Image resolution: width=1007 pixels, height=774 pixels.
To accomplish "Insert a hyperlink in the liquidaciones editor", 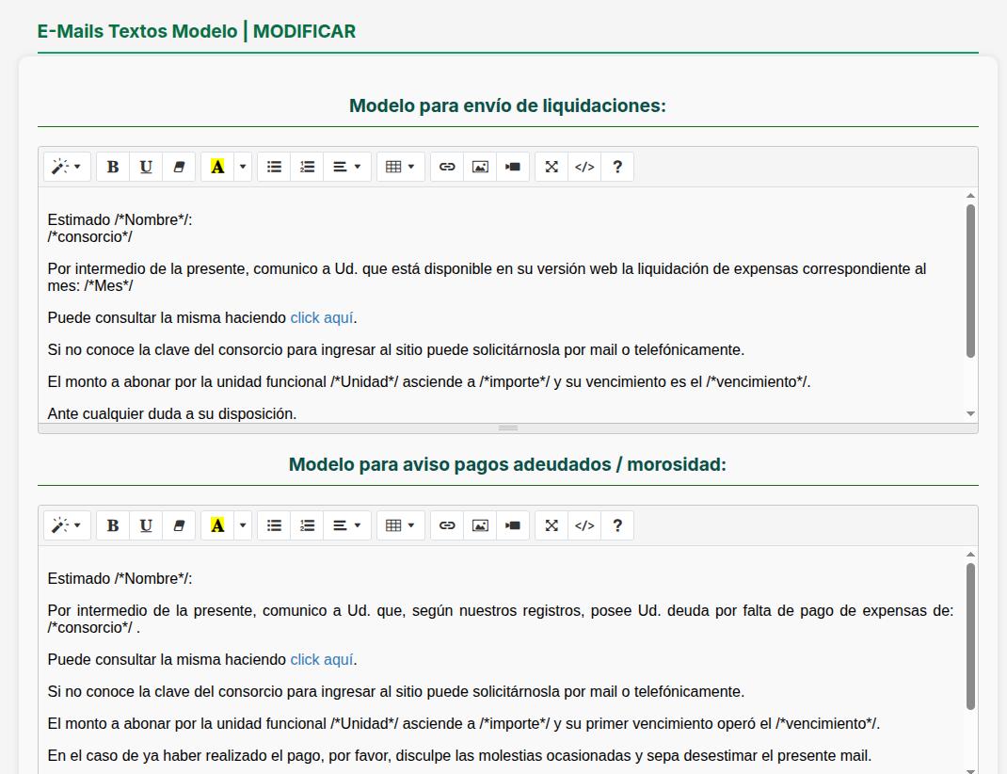I will [446, 167].
